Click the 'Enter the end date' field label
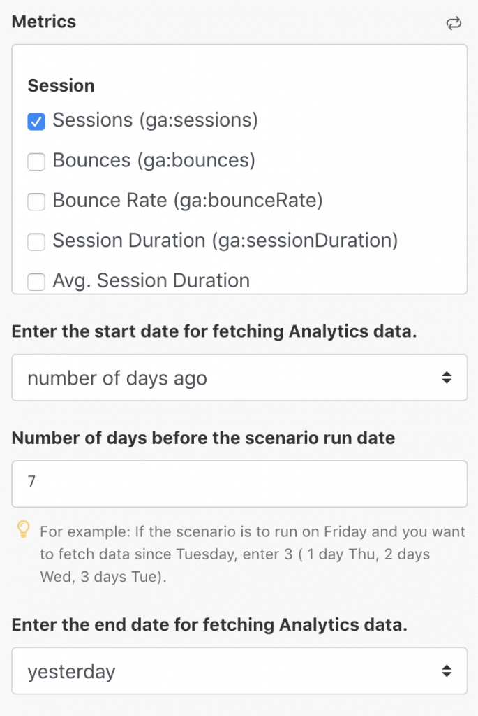 coord(209,624)
